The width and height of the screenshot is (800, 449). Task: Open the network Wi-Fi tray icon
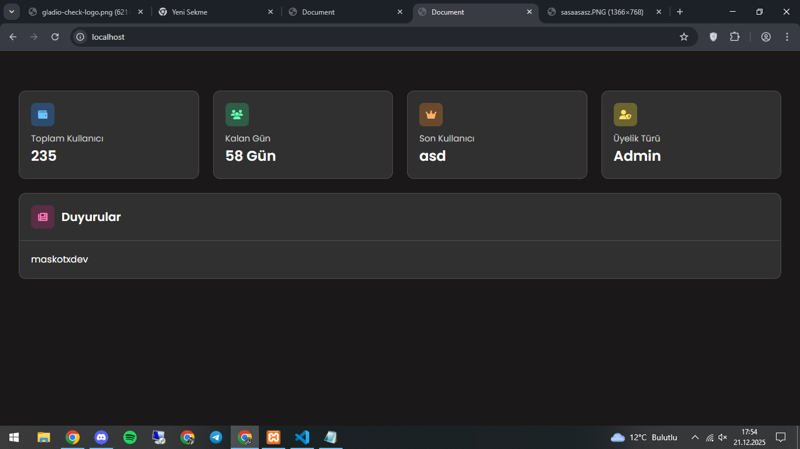pyautogui.click(x=710, y=437)
